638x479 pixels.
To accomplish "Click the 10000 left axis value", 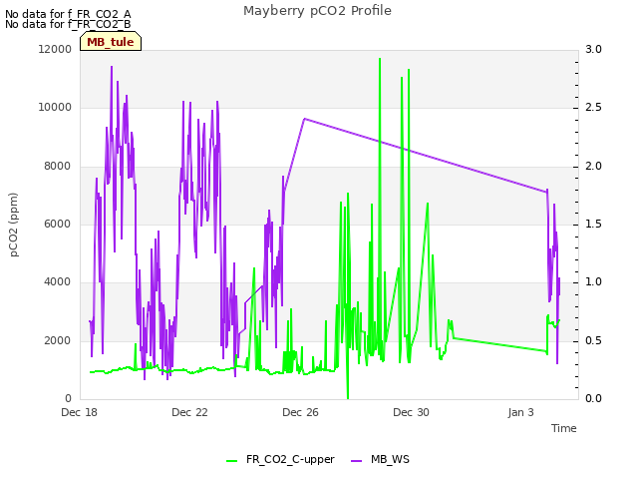I will [55, 108].
